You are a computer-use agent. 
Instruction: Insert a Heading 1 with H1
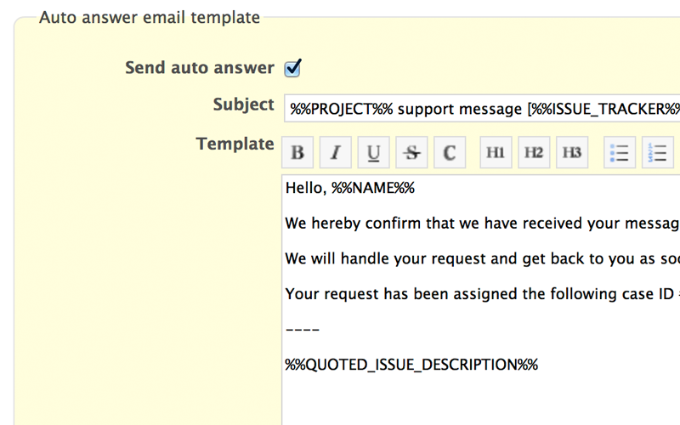click(x=496, y=153)
